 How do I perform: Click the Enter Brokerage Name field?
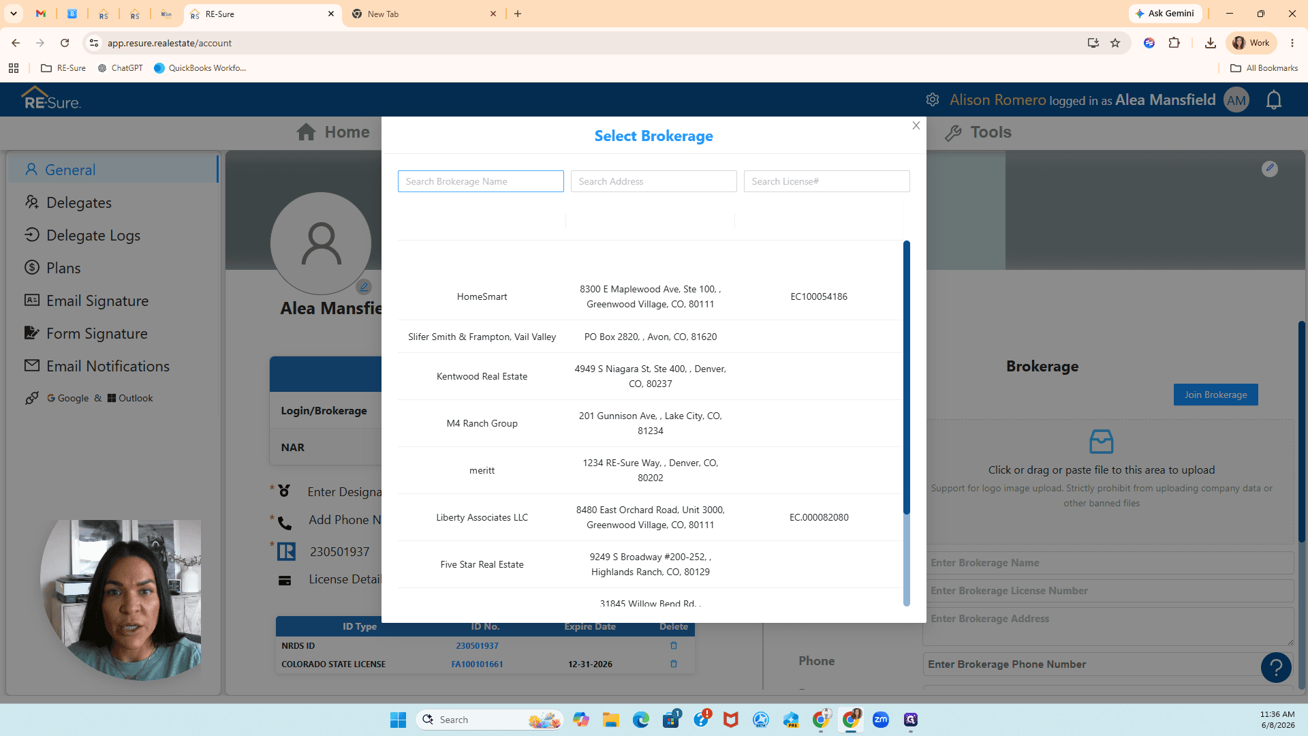click(1108, 563)
